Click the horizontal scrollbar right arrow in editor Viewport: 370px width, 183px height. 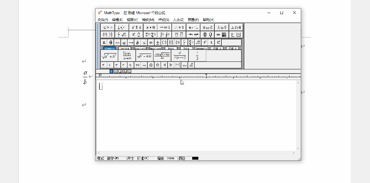coord(294,153)
